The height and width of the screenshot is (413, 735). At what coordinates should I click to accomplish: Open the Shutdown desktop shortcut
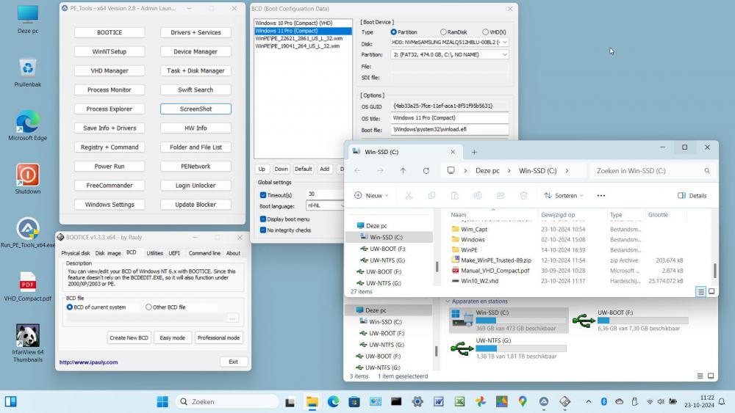coord(28,175)
